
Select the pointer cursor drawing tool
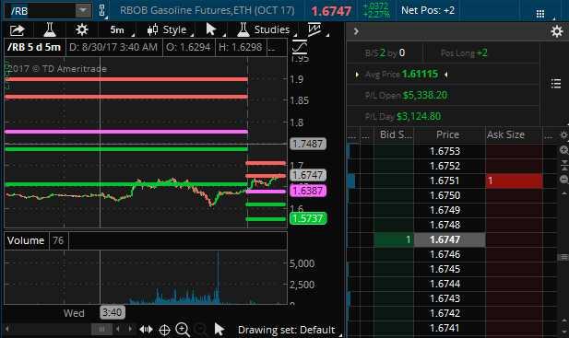point(211,29)
